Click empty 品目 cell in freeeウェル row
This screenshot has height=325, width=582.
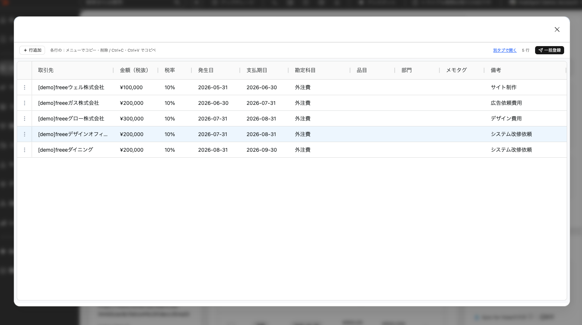click(373, 87)
